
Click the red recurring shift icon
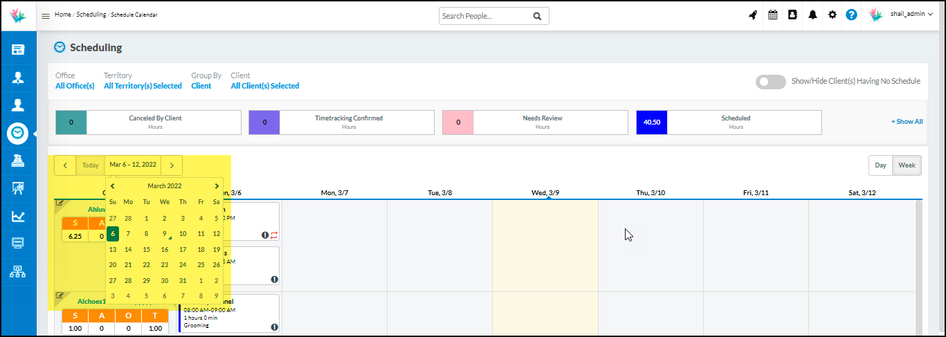click(x=274, y=235)
